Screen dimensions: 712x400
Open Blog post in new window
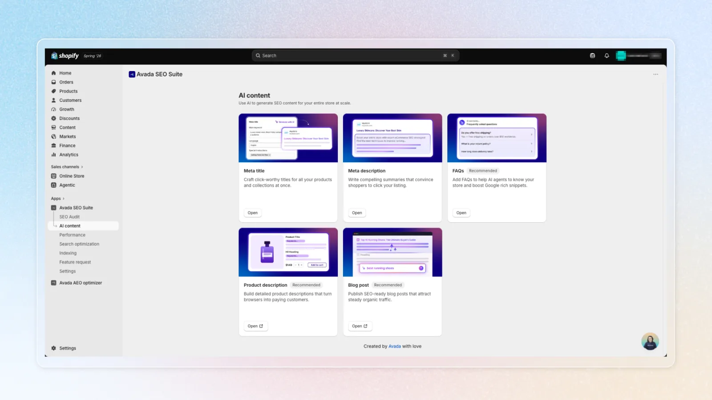click(x=360, y=326)
